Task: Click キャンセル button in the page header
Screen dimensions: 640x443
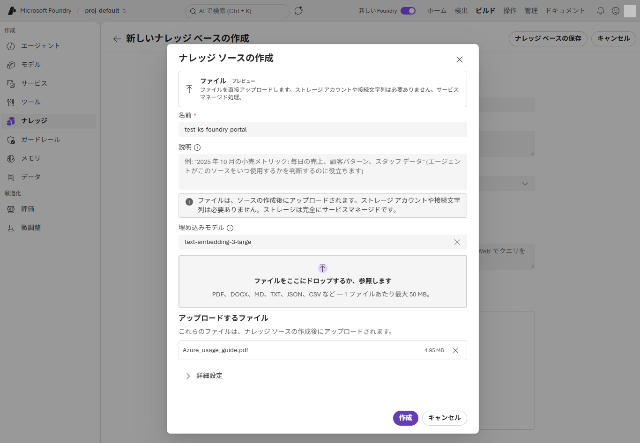Action: click(614, 38)
